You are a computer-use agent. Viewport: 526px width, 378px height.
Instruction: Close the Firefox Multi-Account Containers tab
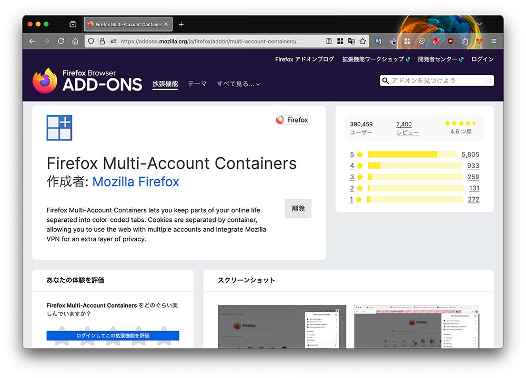166,24
